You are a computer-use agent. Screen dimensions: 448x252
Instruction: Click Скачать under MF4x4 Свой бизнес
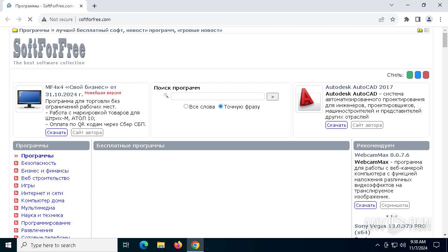tap(56, 132)
